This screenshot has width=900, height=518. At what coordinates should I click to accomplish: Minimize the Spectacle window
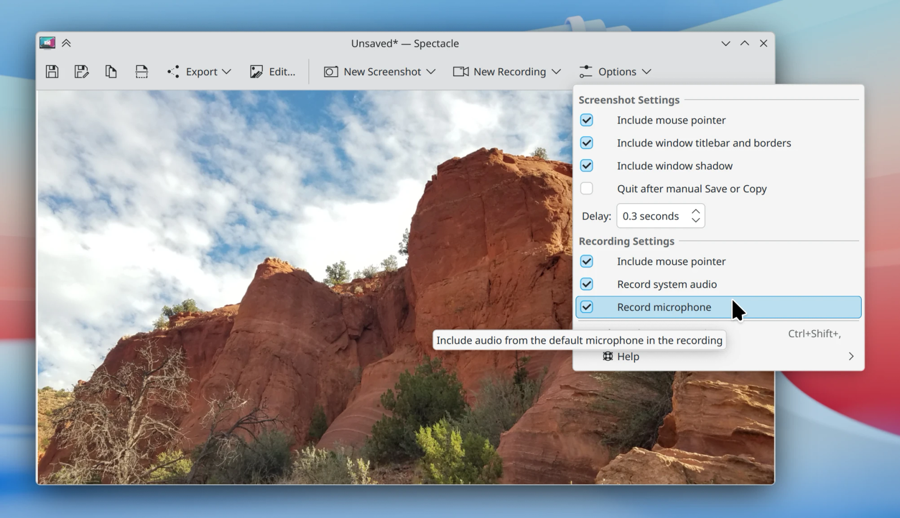coord(725,43)
